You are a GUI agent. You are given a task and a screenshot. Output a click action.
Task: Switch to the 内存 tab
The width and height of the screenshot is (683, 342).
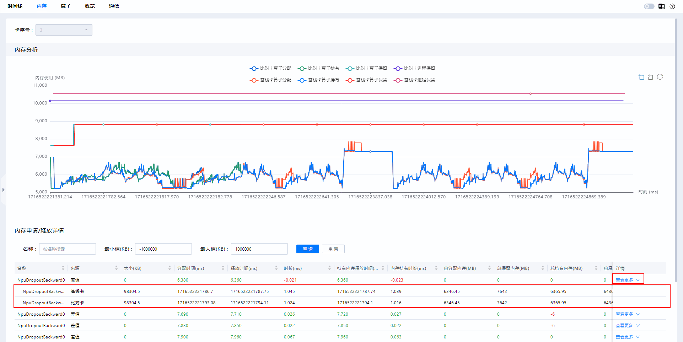click(42, 6)
